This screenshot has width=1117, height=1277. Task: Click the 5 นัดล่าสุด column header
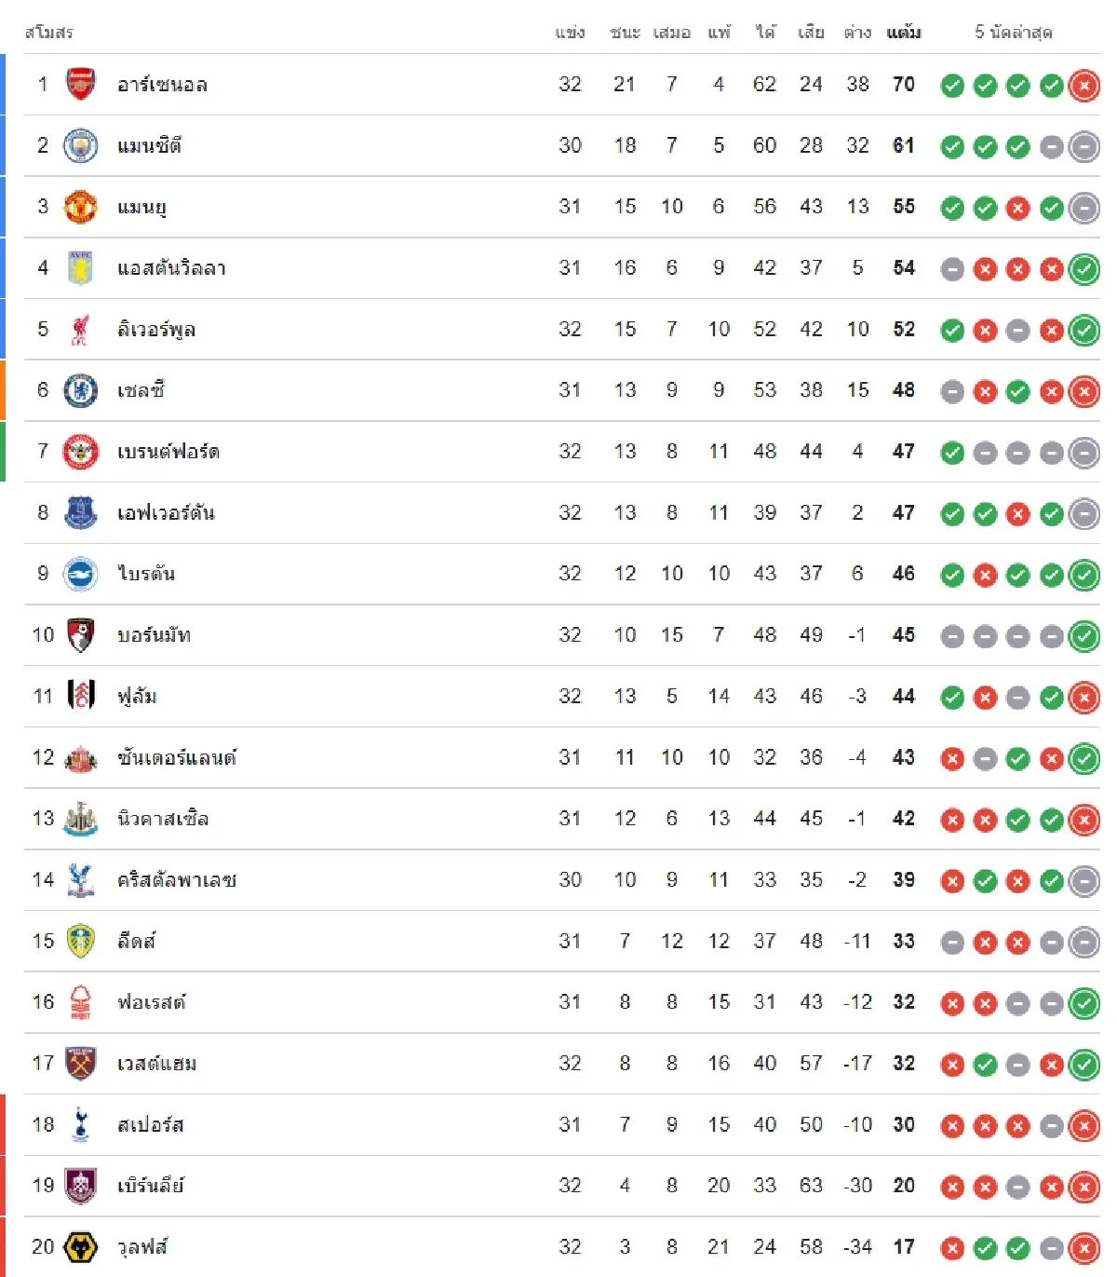[x=1014, y=33]
